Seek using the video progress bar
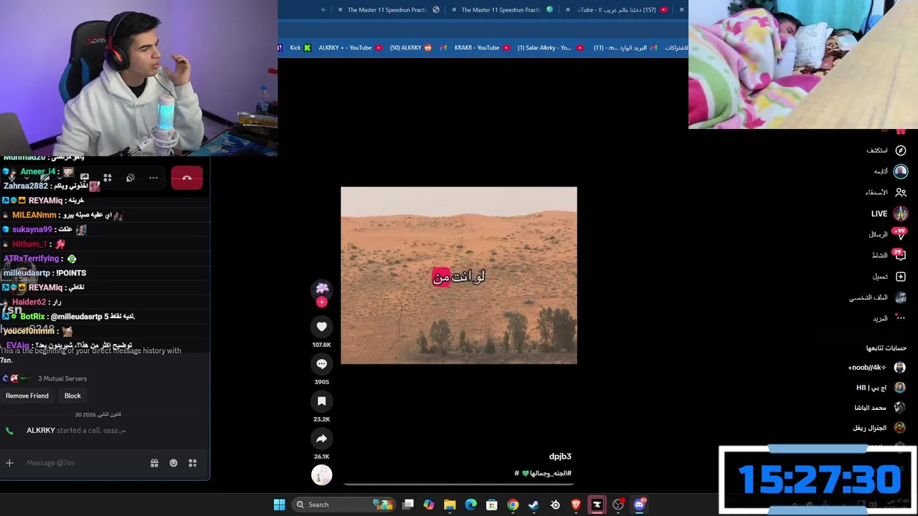This screenshot has width=918, height=516. click(459, 484)
